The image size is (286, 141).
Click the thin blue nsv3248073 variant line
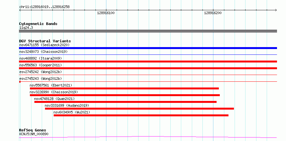coord(148,54)
